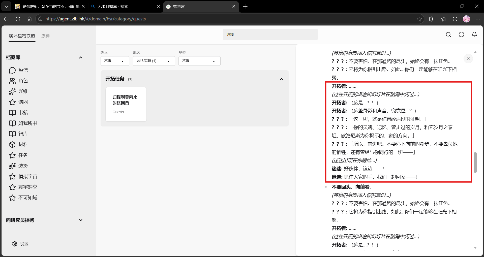484x257 pixels.
Task: Open the notifications bell icon
Action: [474, 35]
